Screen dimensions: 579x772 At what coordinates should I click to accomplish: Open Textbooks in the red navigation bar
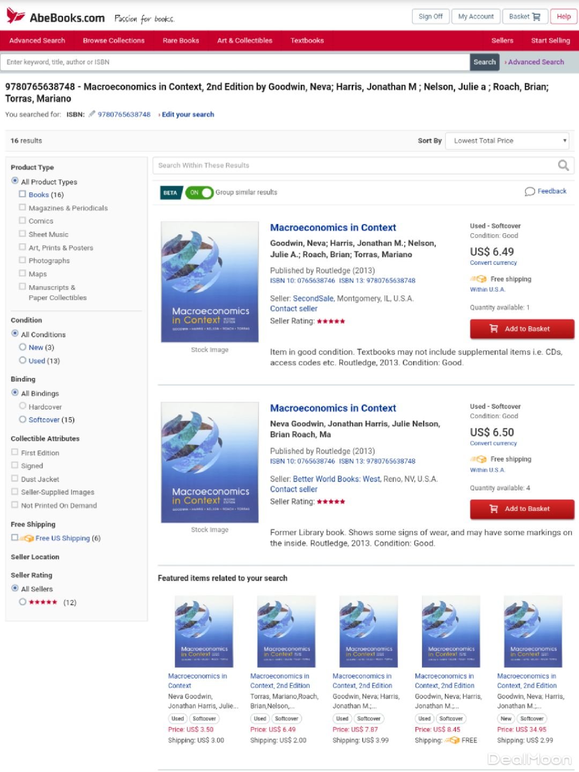click(307, 40)
